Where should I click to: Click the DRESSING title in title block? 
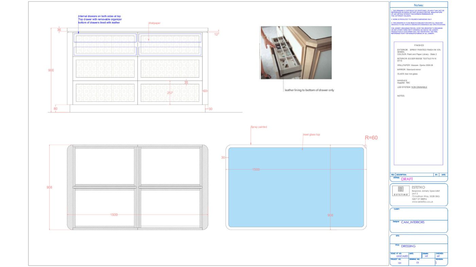[x=408, y=246]
